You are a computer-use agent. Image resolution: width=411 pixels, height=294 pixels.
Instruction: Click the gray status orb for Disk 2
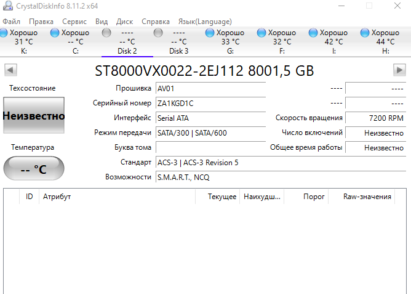(x=106, y=33)
